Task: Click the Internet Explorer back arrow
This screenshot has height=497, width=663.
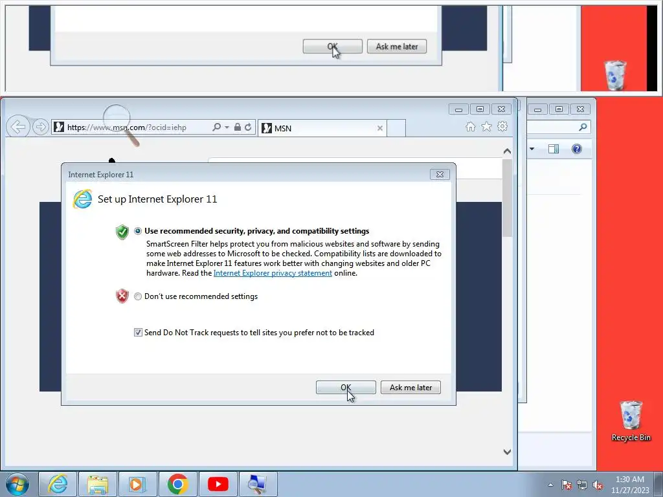Action: [x=17, y=127]
